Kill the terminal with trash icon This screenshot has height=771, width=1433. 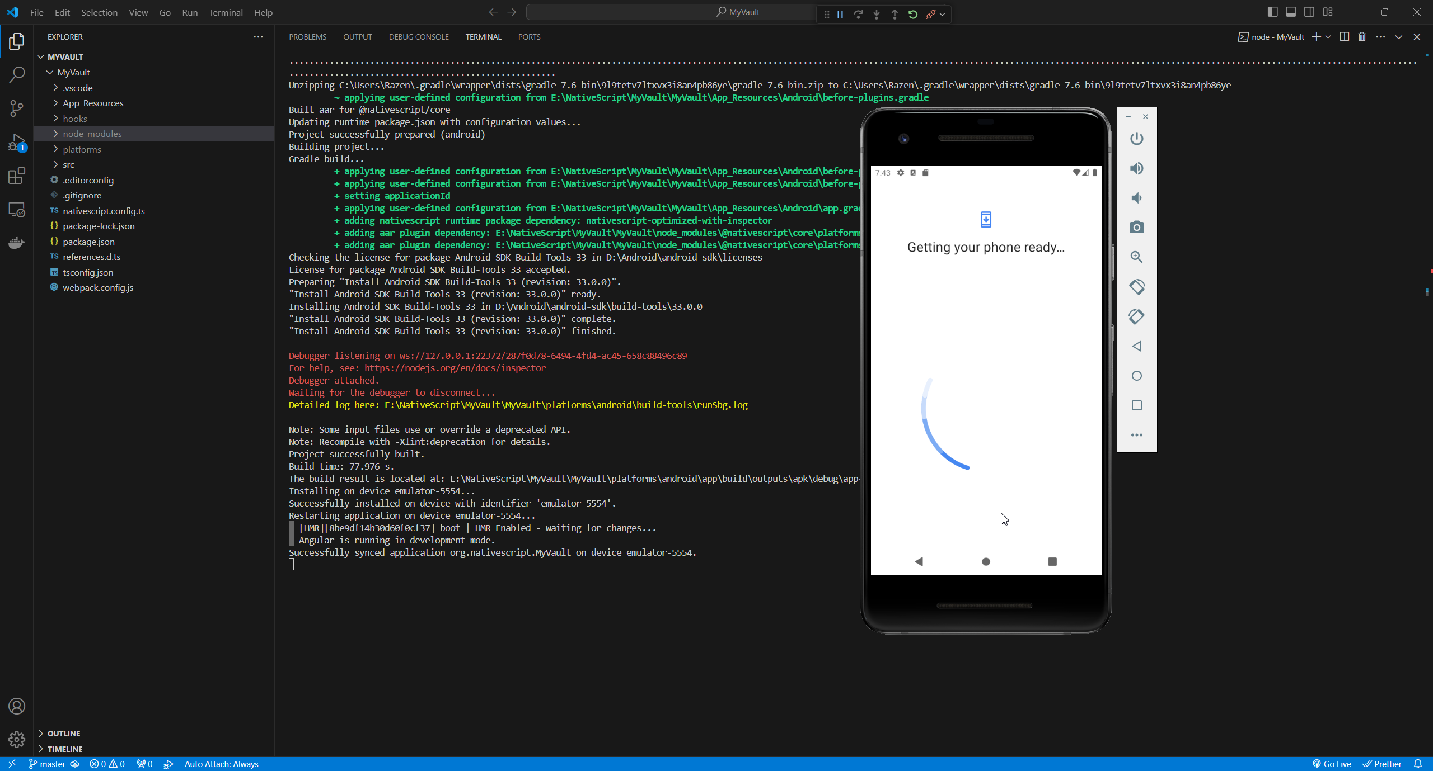point(1362,37)
